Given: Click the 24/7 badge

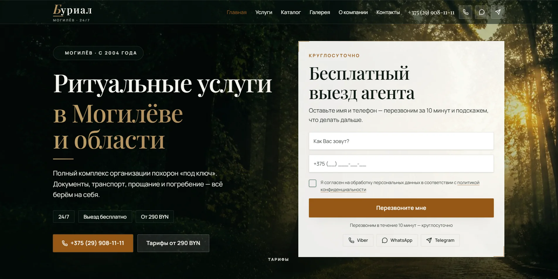Looking at the screenshot, I should 64,217.
